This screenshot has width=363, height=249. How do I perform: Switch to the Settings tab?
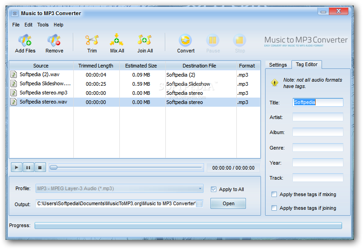[278, 65]
